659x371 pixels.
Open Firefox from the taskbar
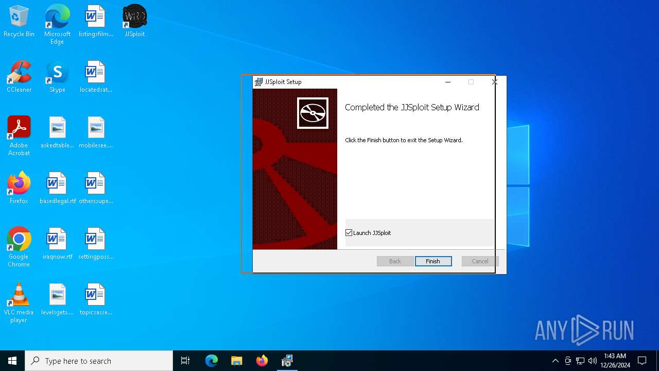pos(262,361)
